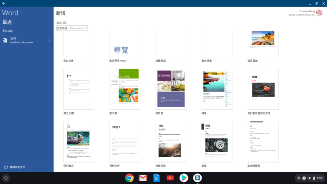Select the 基本履歷表 basic resume template
The image size is (327, 184).
263,142
